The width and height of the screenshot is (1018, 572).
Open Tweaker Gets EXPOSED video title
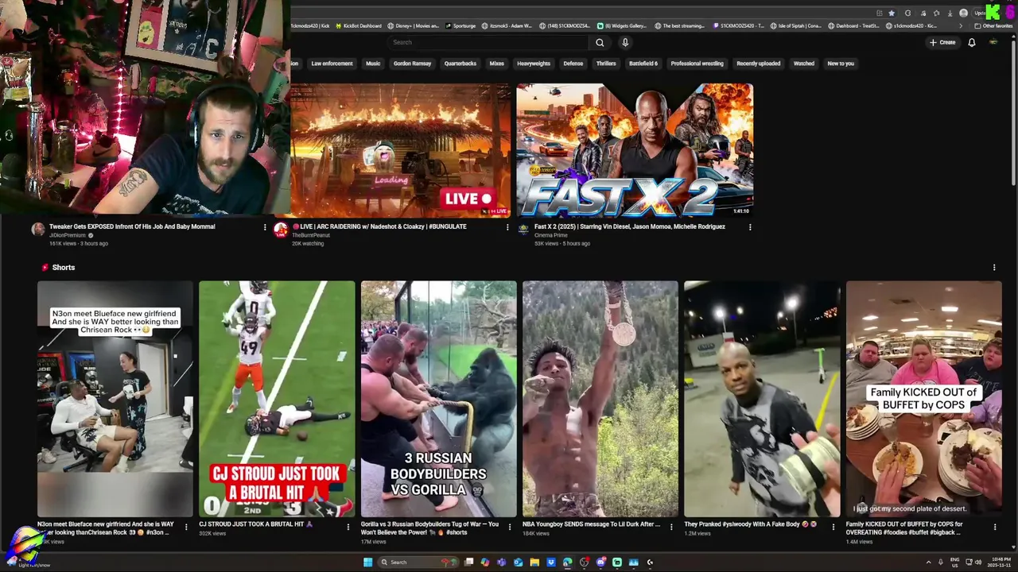(132, 226)
